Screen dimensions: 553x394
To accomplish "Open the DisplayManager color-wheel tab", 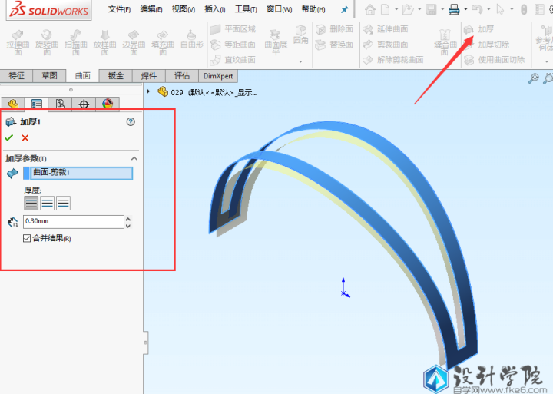I will [x=108, y=104].
